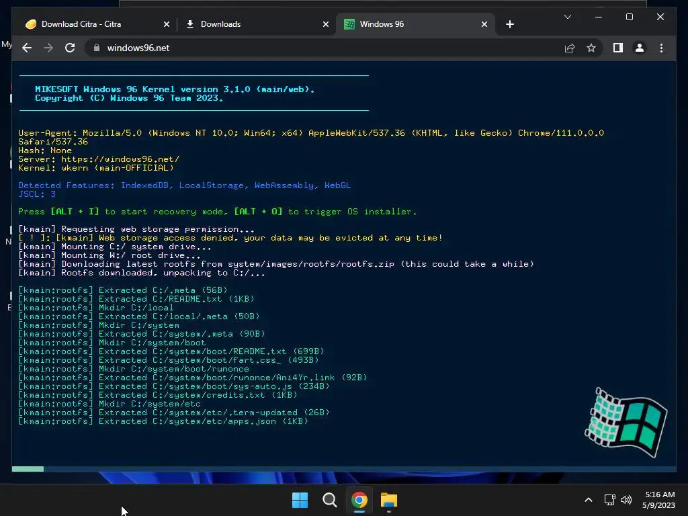This screenshot has width=688, height=516.
Task: Toggle the Chrome side panel
Action: tap(618, 48)
